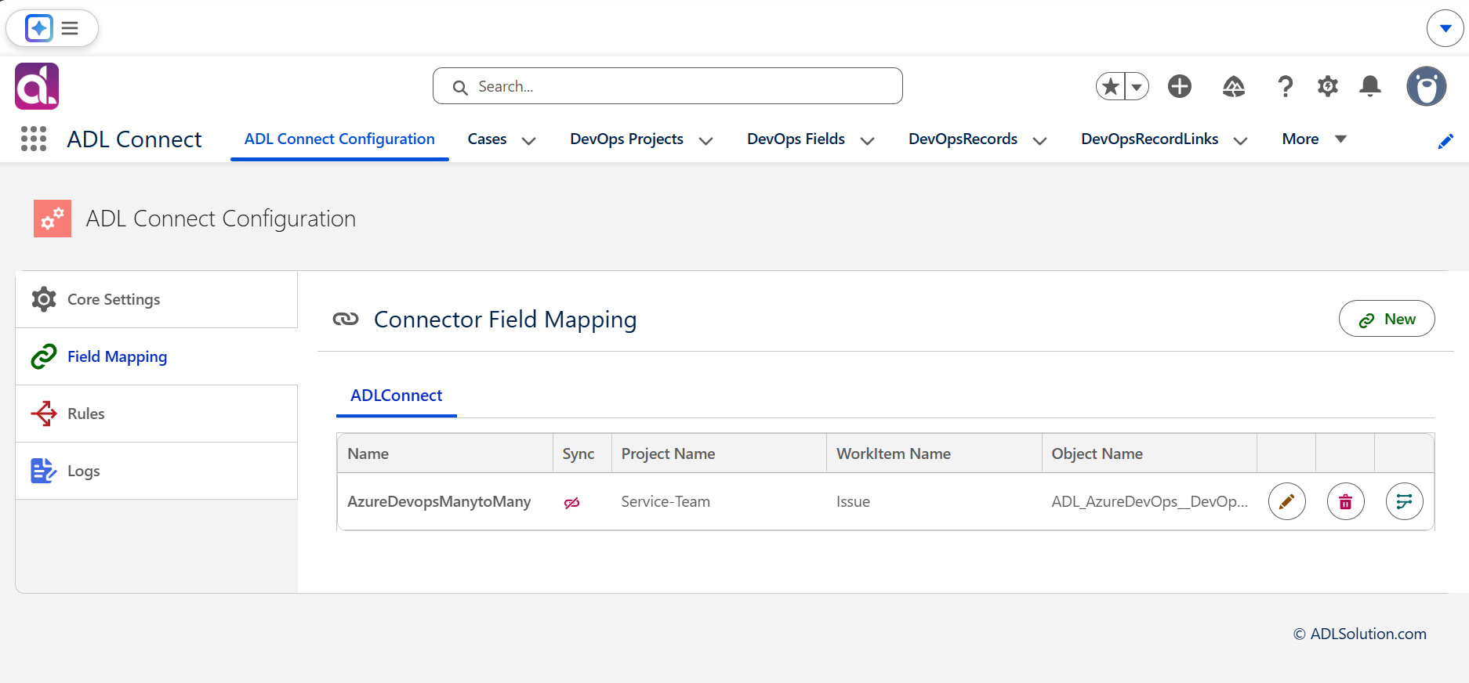Open the user profile avatar
The height and width of the screenshot is (683, 1469).
click(x=1426, y=86)
